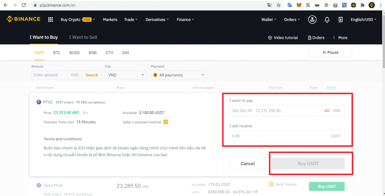Click Jame Modi's green Buy USDT button

327,187
